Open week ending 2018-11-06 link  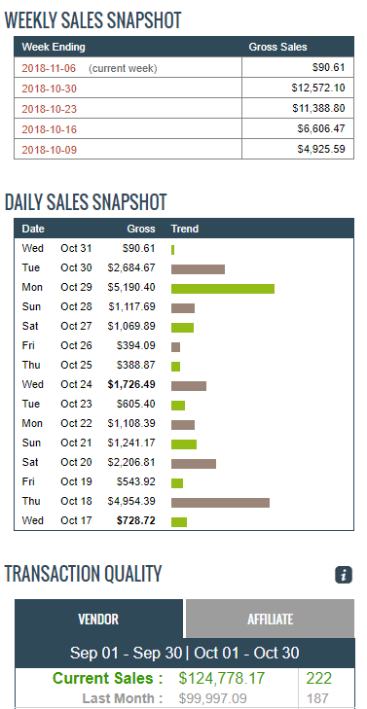point(49,68)
